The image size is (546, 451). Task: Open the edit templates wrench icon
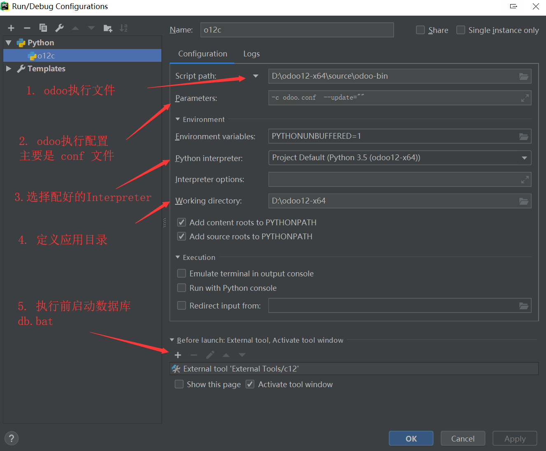(59, 28)
